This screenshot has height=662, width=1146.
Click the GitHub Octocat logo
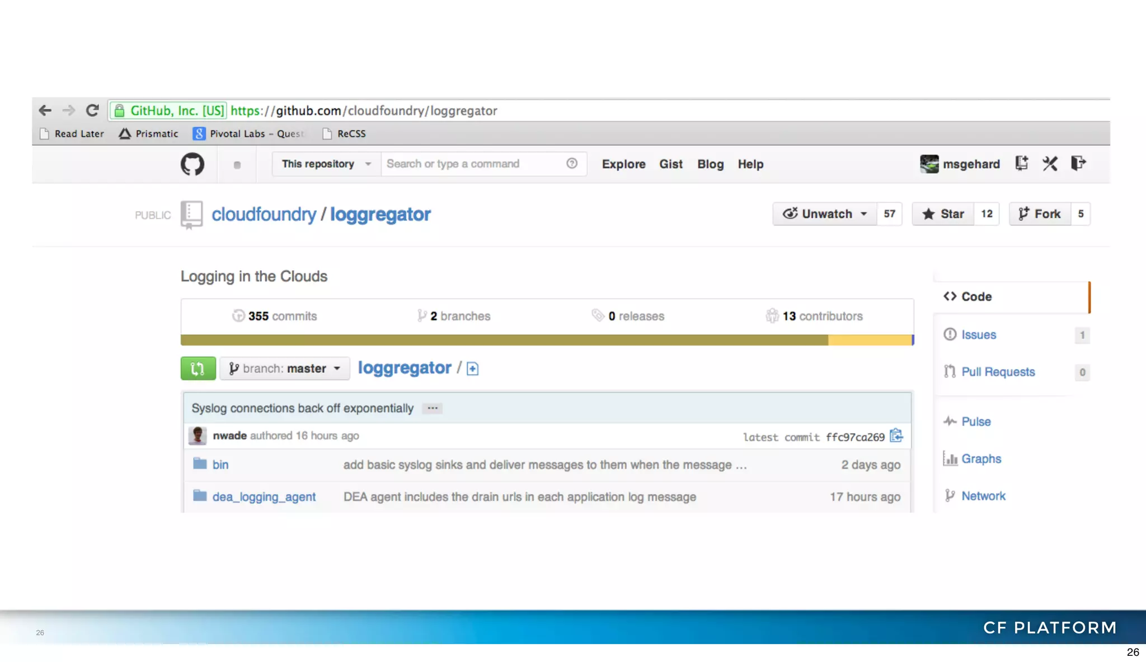[x=192, y=164]
